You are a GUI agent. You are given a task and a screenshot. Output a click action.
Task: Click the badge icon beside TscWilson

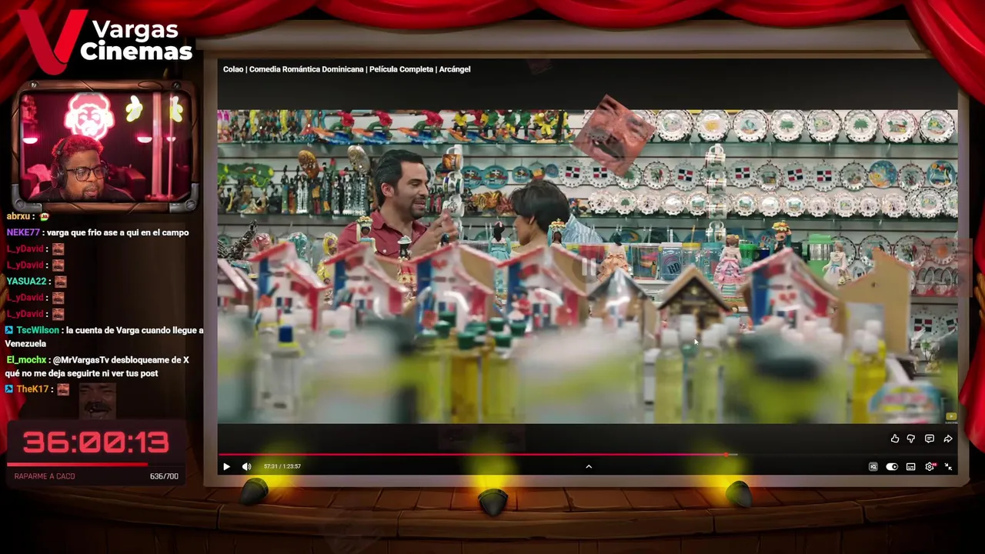9,330
